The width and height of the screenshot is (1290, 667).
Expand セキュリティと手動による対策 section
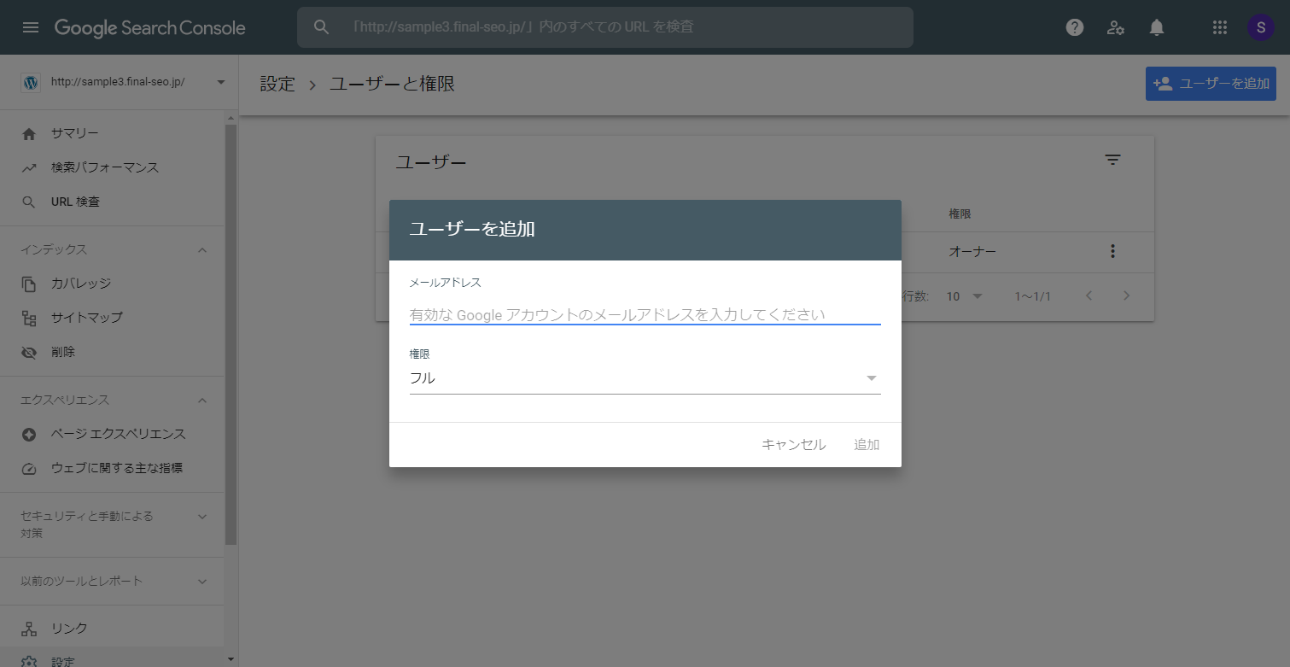[202, 516]
